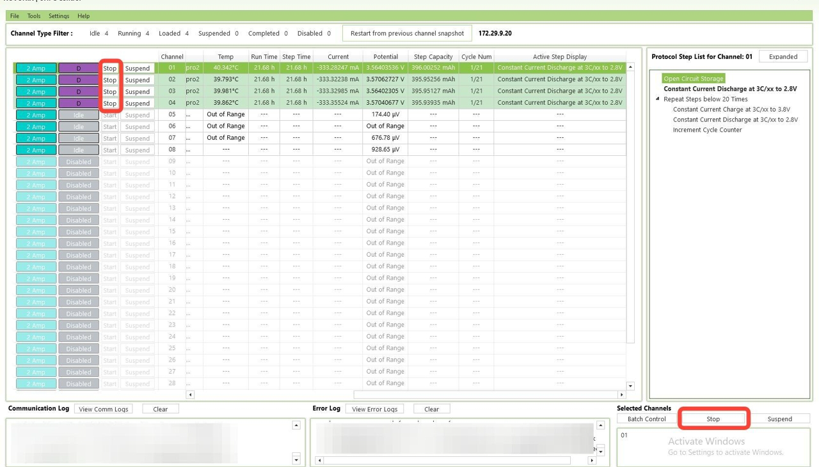Screen dimensions: 819x467
Task: Filter channels by Disabled count
Action: point(314,33)
